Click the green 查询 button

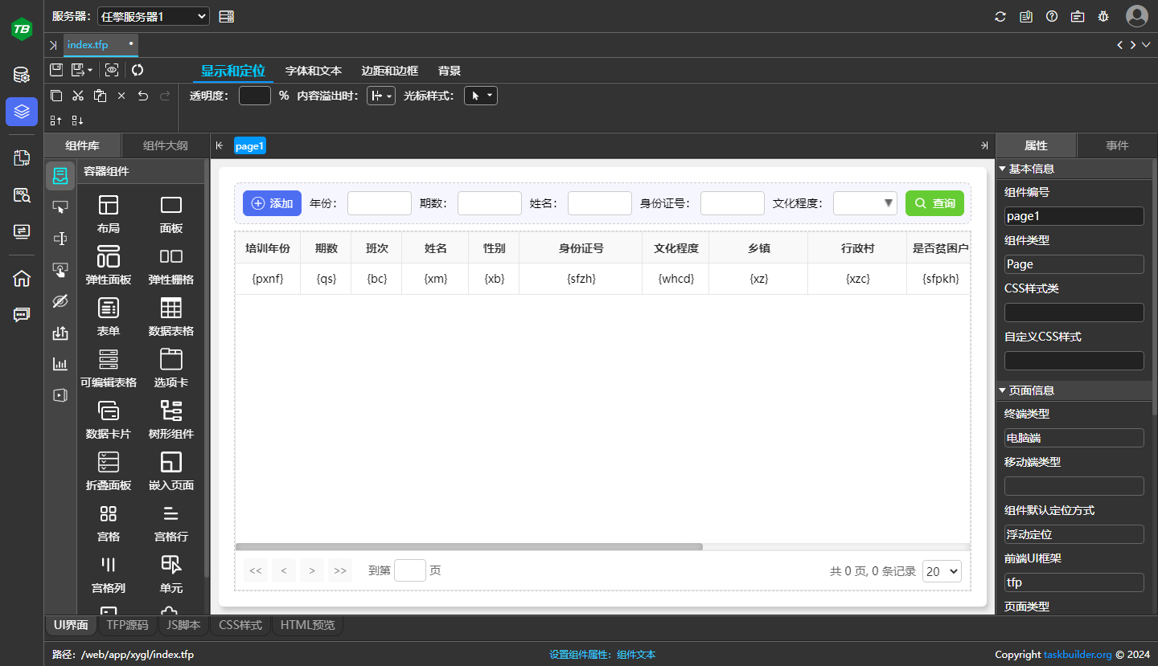click(934, 203)
